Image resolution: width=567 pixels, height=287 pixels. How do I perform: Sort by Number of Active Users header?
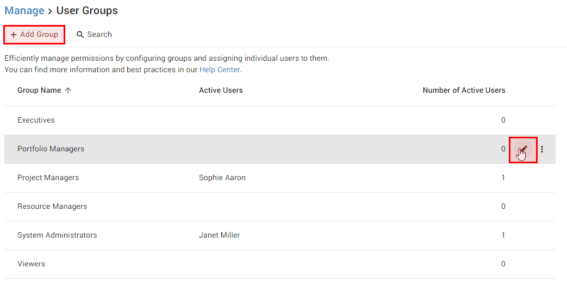(464, 90)
